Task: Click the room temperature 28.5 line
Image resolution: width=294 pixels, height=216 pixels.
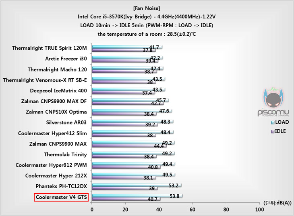Action: click(147, 34)
